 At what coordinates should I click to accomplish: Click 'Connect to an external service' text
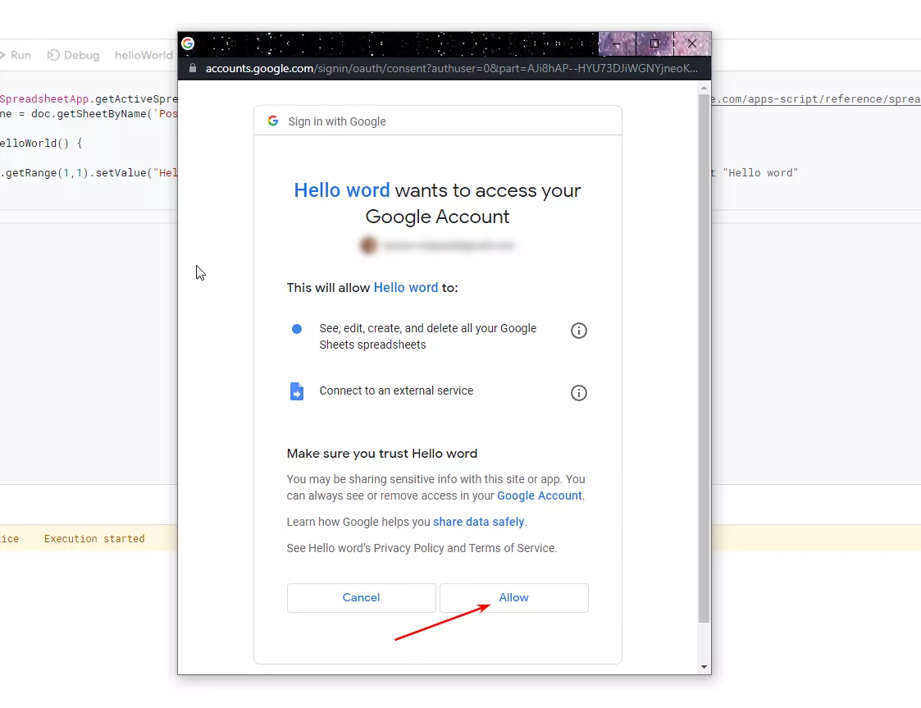coord(396,391)
